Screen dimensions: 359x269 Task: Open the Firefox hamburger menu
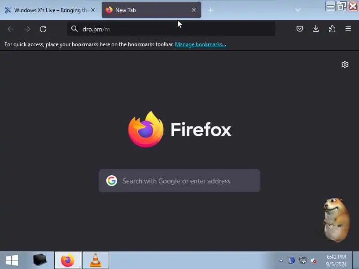pyautogui.click(x=348, y=29)
